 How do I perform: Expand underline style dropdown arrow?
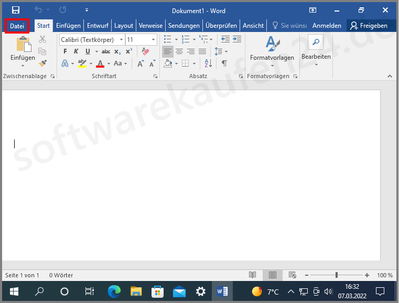click(x=96, y=52)
